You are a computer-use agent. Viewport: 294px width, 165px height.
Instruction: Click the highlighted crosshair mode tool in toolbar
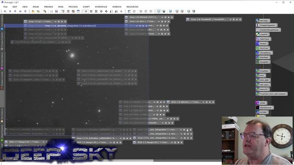[x=86, y=11]
